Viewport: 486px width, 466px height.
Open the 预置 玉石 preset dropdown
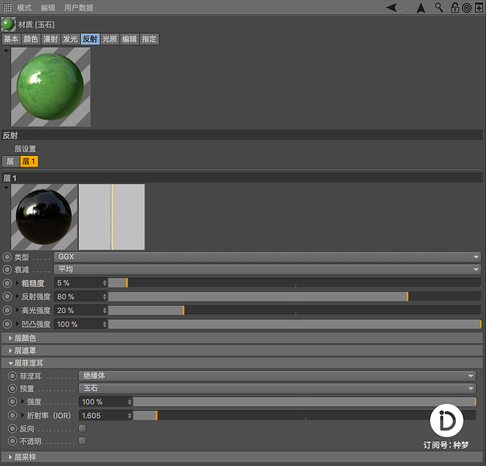tap(278, 388)
